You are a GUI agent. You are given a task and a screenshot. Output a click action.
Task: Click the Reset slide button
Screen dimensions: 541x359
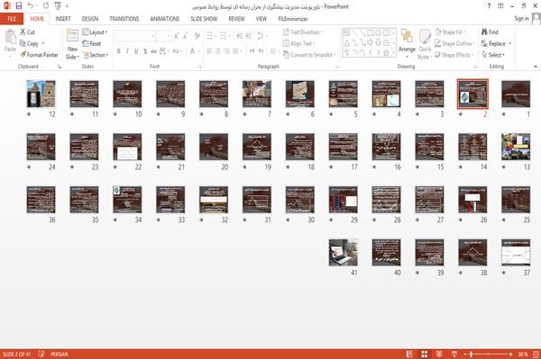(92, 43)
